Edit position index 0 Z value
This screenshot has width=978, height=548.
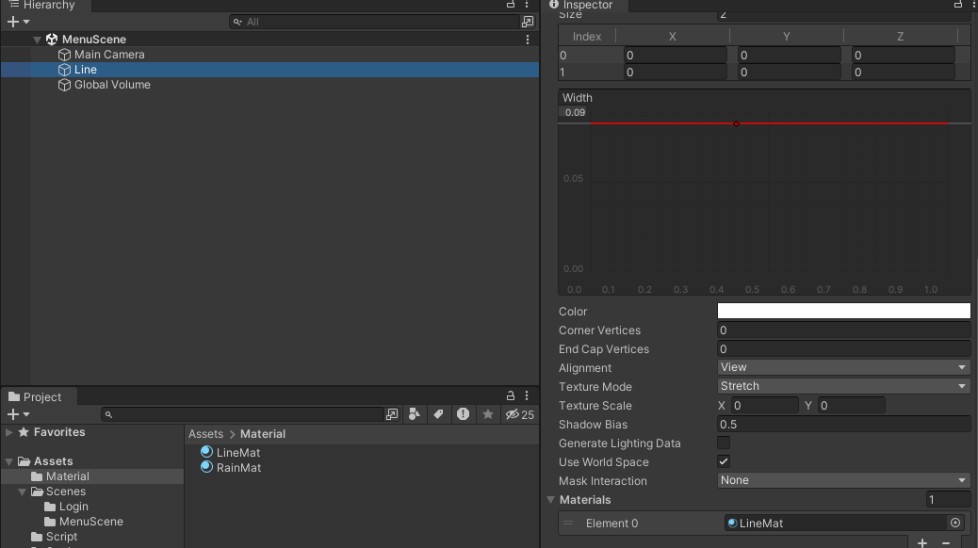904,55
